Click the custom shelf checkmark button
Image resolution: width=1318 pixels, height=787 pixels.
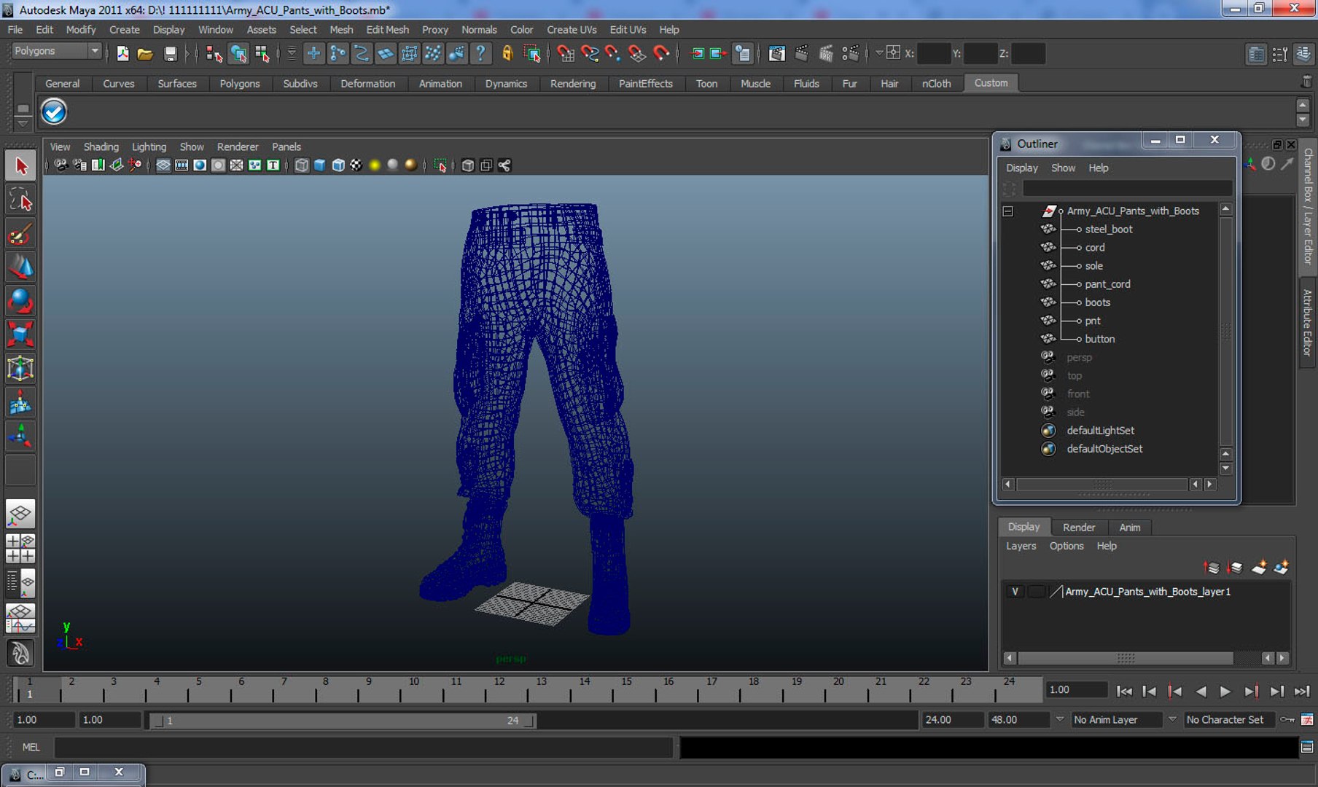[54, 111]
